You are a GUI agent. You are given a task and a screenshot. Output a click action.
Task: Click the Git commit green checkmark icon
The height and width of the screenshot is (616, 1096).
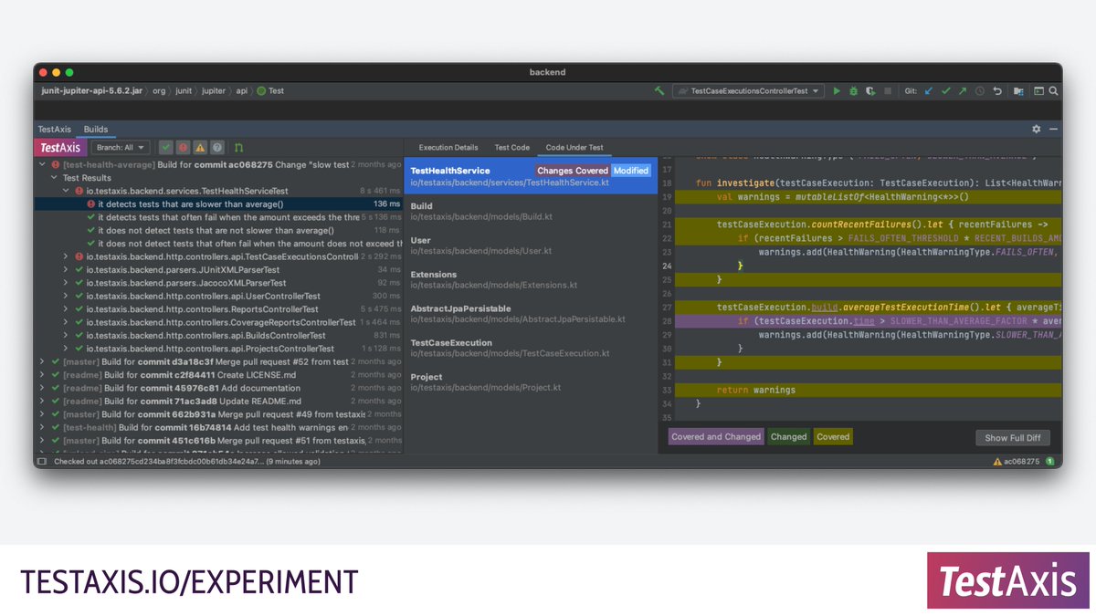click(946, 91)
